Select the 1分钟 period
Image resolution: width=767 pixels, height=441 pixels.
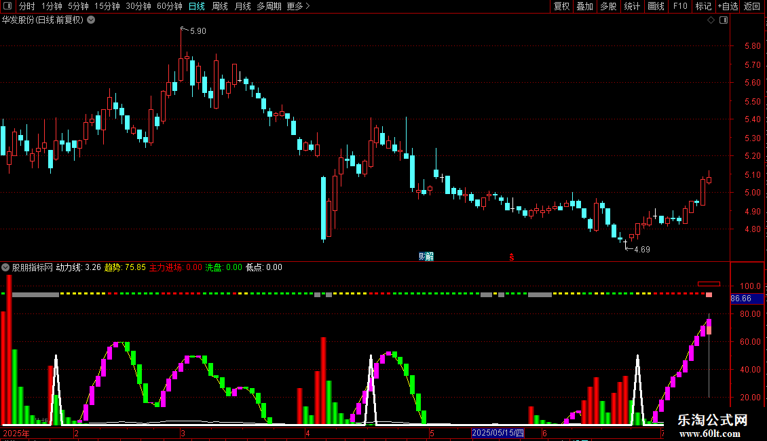click(x=52, y=6)
